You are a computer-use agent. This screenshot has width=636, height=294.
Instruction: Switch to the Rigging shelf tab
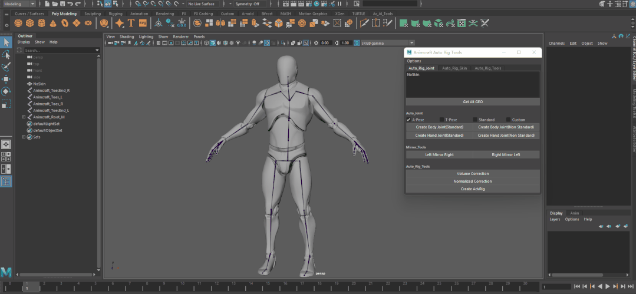pyautogui.click(x=116, y=14)
